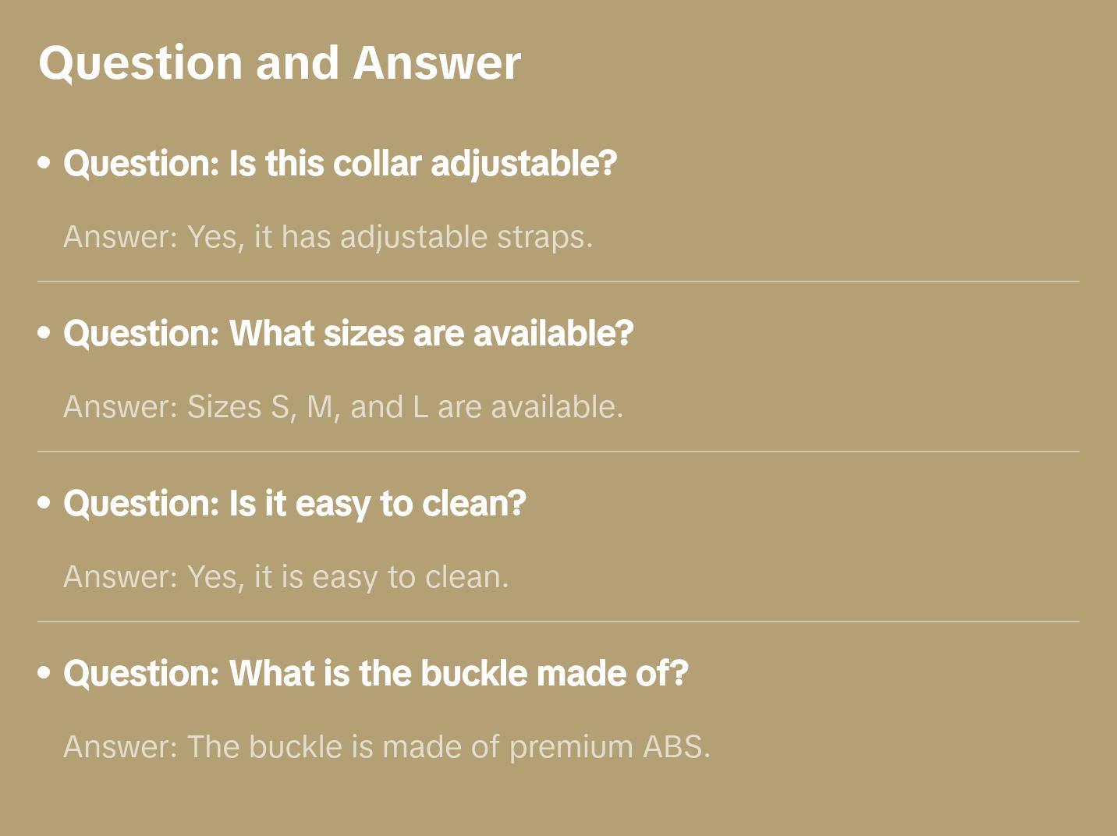Click the word "ABS" in the last answer
Screen dimensions: 1117x836
[x=676, y=747]
